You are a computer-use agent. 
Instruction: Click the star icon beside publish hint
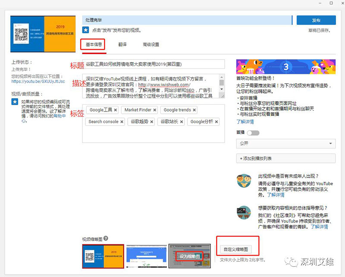click(85, 30)
